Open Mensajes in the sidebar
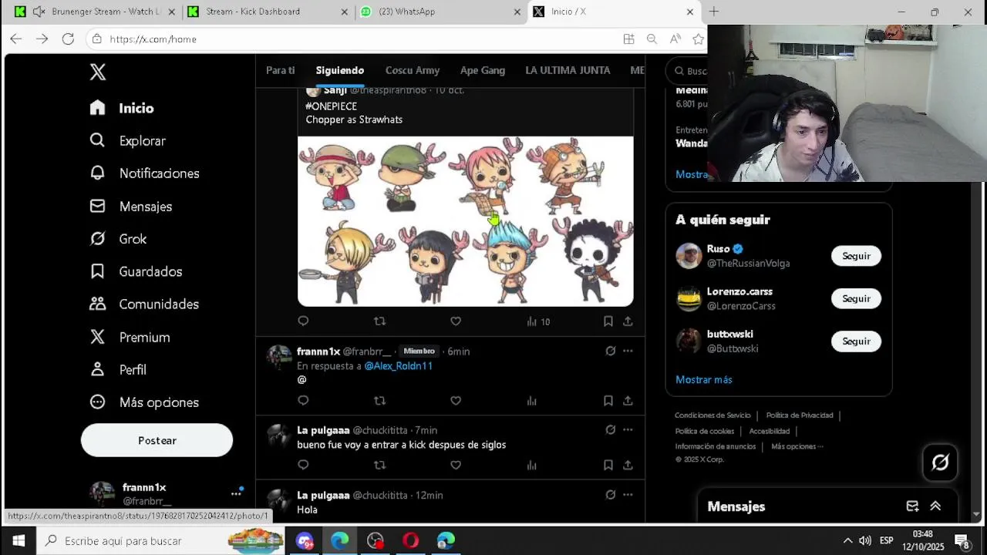 pos(130,206)
